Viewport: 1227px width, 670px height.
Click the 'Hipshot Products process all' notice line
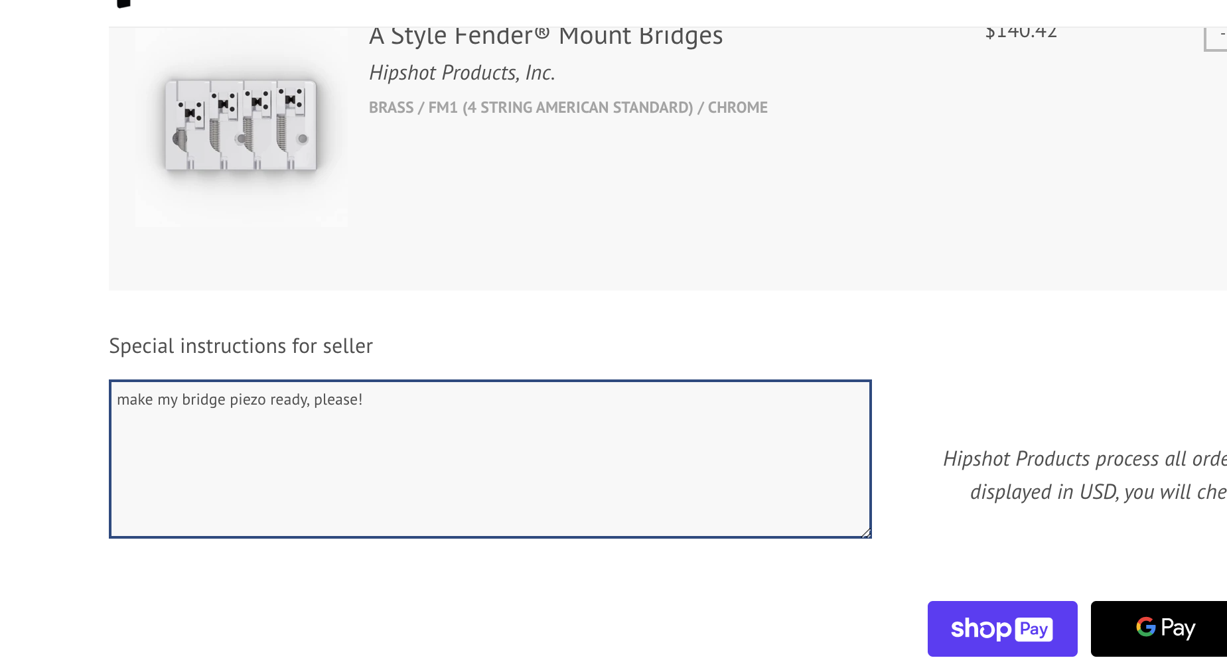tap(1084, 459)
